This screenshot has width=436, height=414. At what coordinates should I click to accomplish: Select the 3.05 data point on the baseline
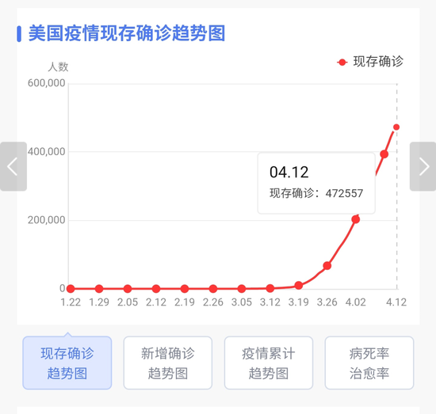[x=242, y=289]
